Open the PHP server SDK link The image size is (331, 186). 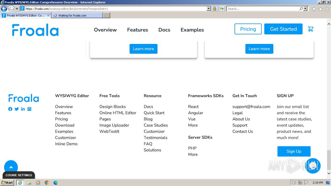click(x=192, y=148)
